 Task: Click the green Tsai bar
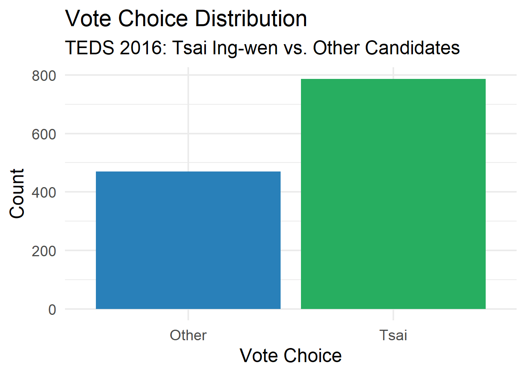(393, 194)
